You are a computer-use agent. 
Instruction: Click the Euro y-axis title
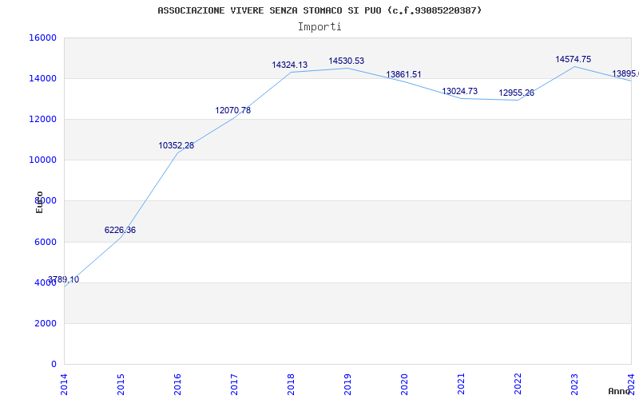(x=39, y=203)
